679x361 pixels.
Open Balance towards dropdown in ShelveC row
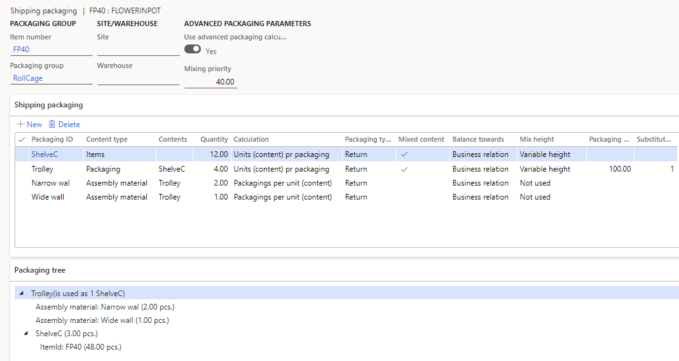point(480,154)
